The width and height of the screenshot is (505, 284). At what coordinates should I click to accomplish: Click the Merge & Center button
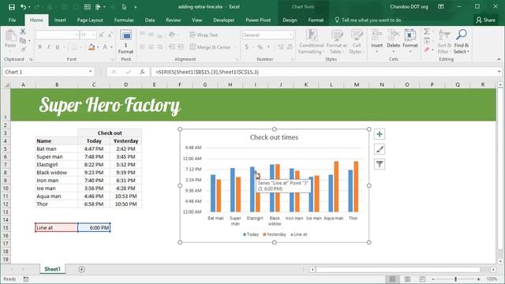(211, 47)
